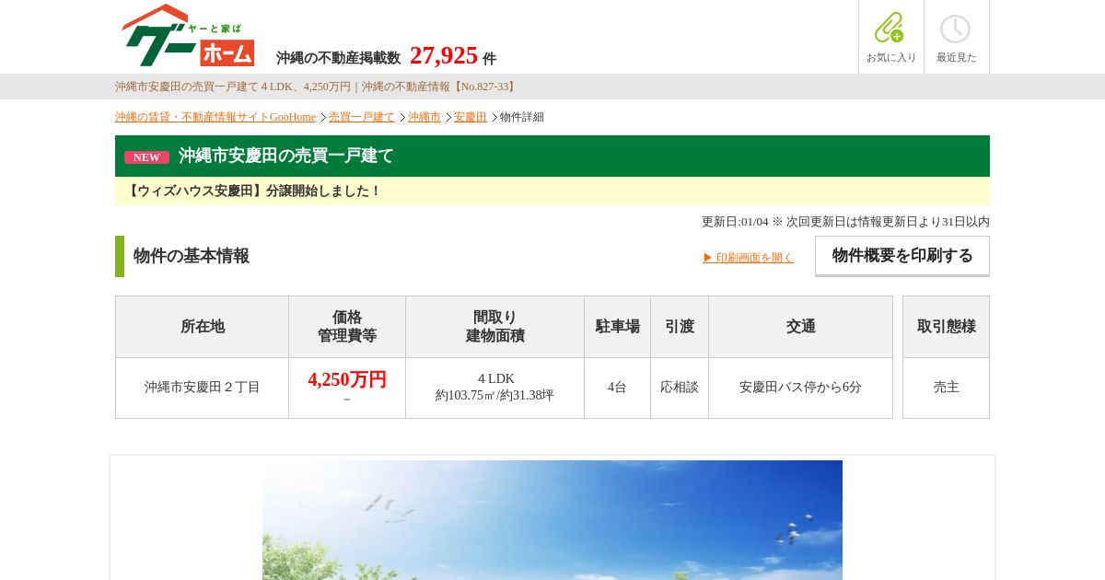Click the 価格 管理費等 column header

coord(347,327)
